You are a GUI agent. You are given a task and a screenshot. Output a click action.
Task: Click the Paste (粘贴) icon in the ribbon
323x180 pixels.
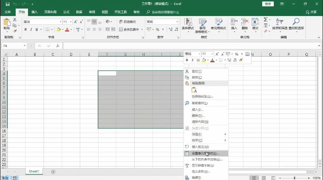tap(7, 22)
